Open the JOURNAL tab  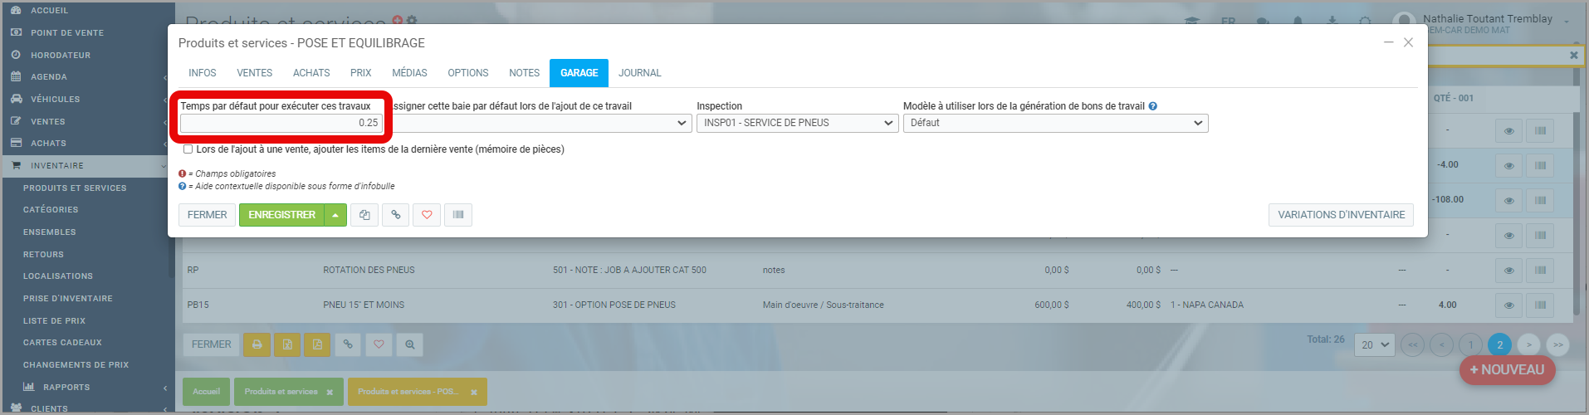(639, 73)
